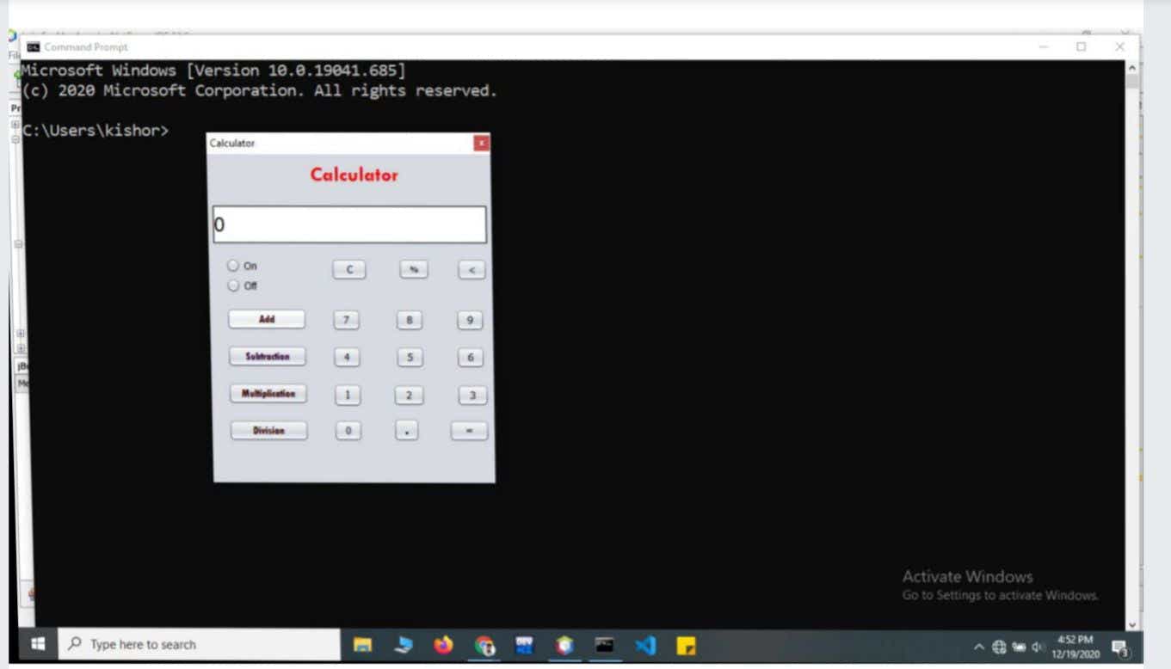The height and width of the screenshot is (669, 1171).
Task: Select the On radio button
Action: [x=233, y=265]
